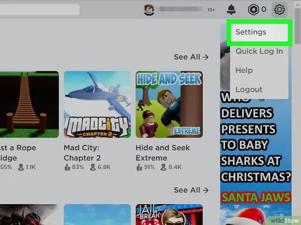
Task: Open the Hide and Seek Extreme thumbnail
Action: [169, 104]
